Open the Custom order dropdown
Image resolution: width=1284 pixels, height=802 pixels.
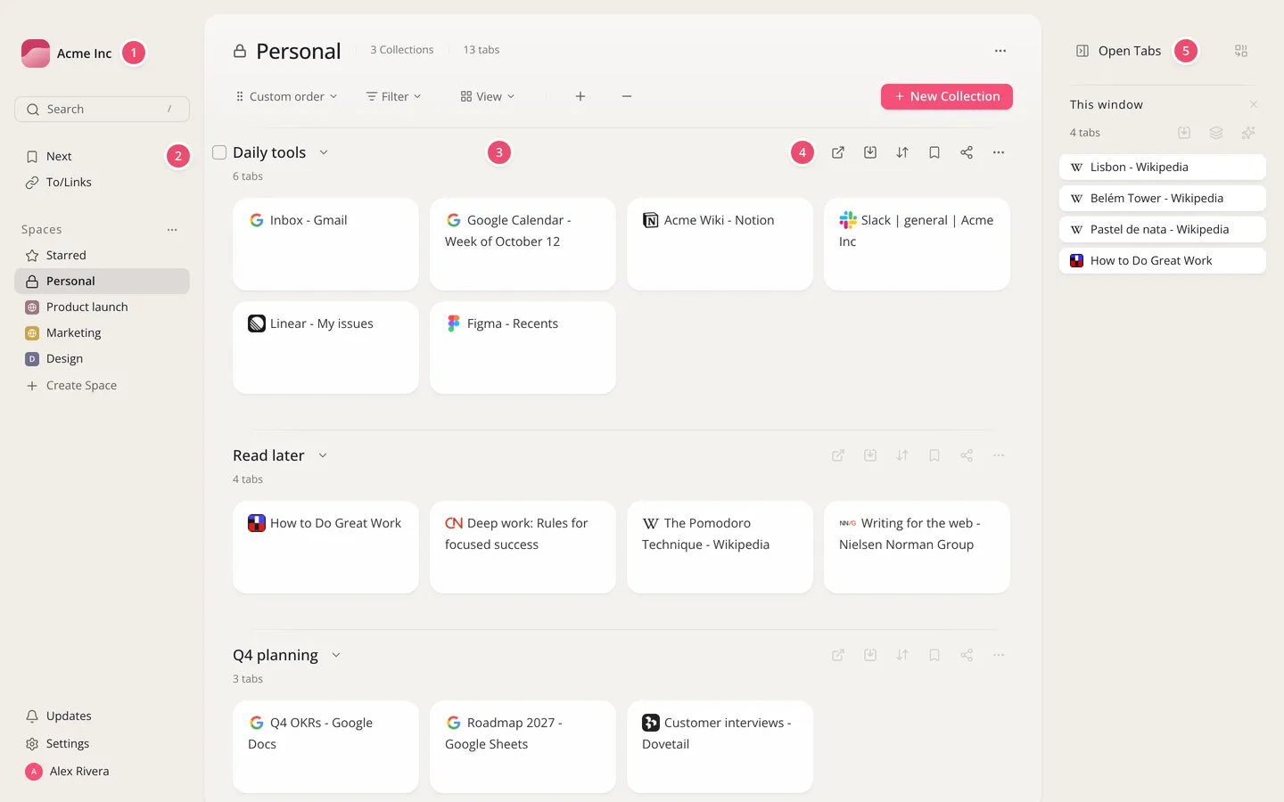point(286,96)
